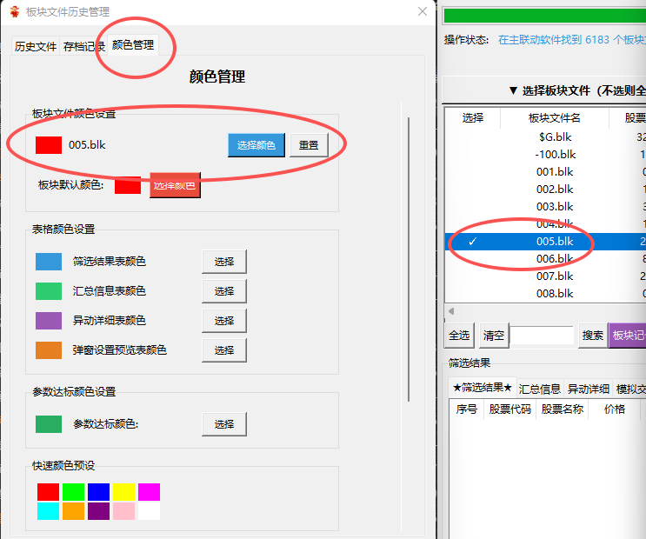Click the 板块文件历史管理 title bar app icon

point(15,11)
